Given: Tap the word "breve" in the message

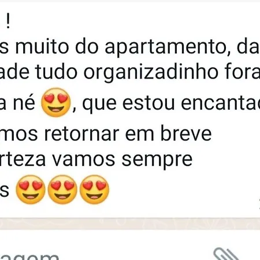Looking at the screenshot, I should click(186, 133).
